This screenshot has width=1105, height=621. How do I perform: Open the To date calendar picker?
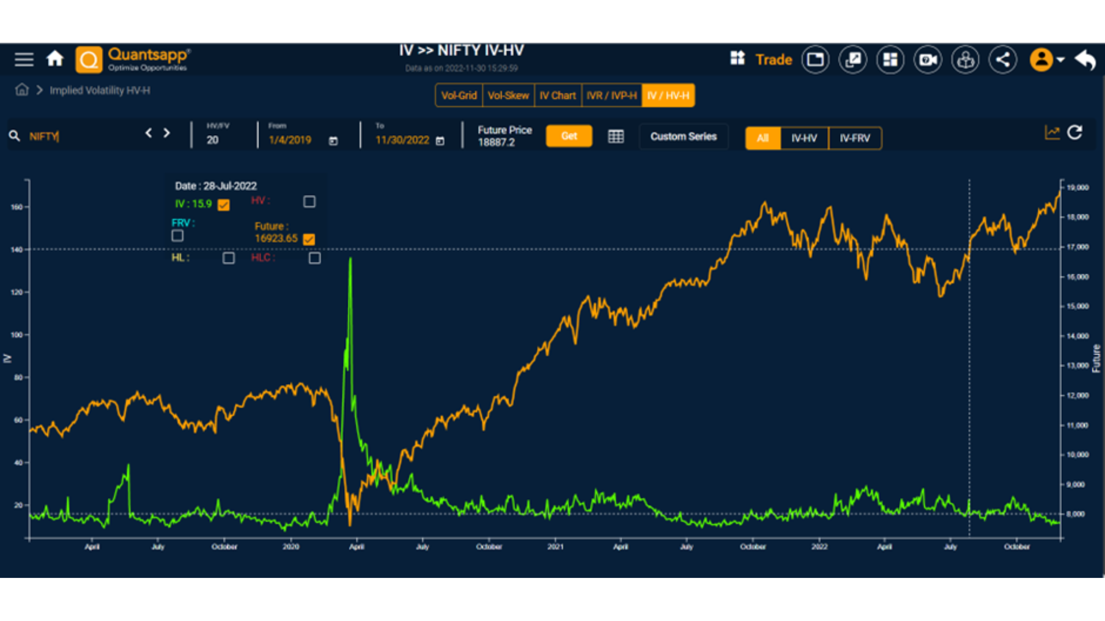tap(440, 141)
